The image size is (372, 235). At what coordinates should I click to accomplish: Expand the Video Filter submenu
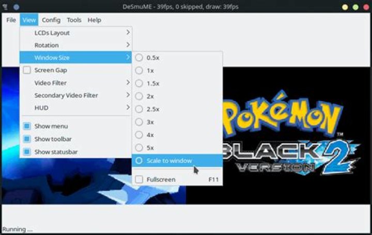[x=75, y=83]
